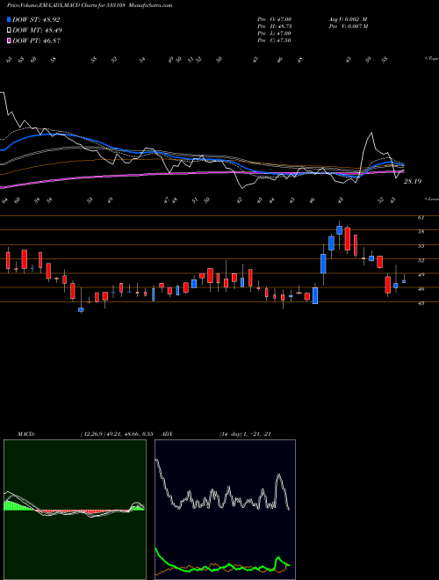Click the 43 price axis label

pos(421,303)
